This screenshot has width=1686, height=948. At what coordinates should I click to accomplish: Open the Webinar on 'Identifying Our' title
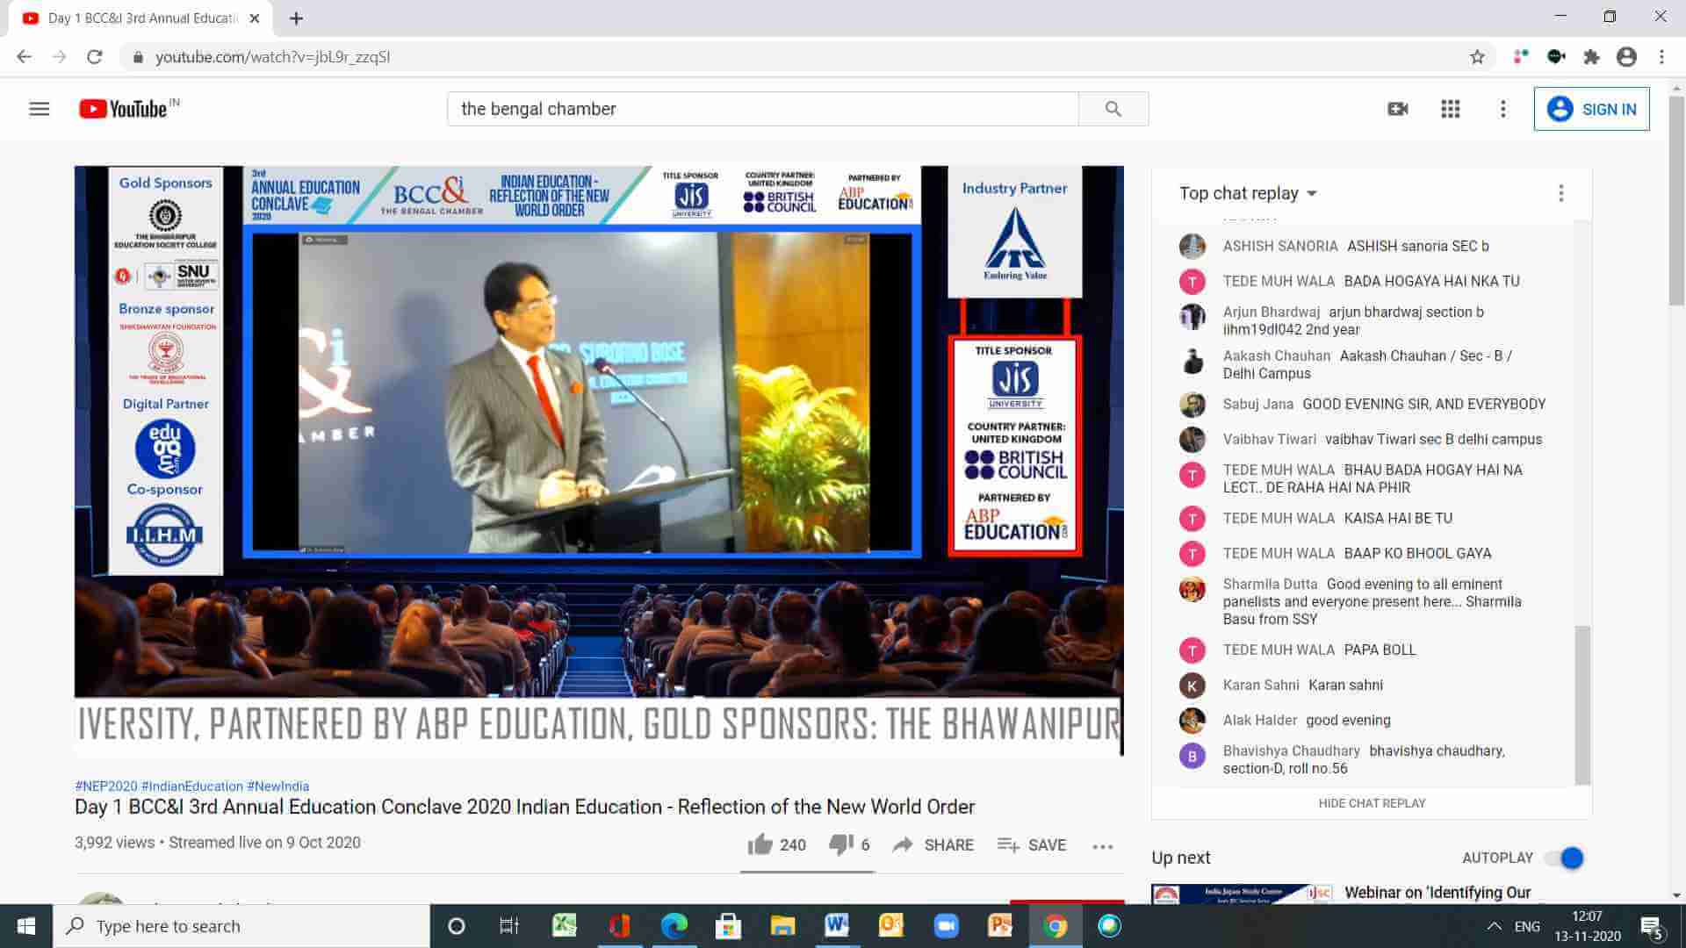(x=1437, y=893)
